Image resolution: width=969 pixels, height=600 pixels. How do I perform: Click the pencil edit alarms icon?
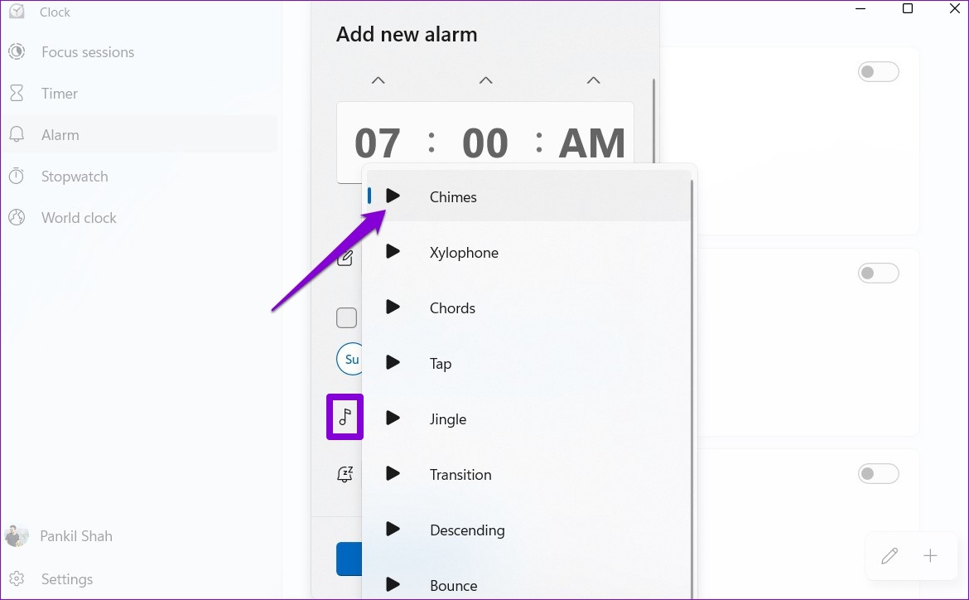(x=889, y=556)
